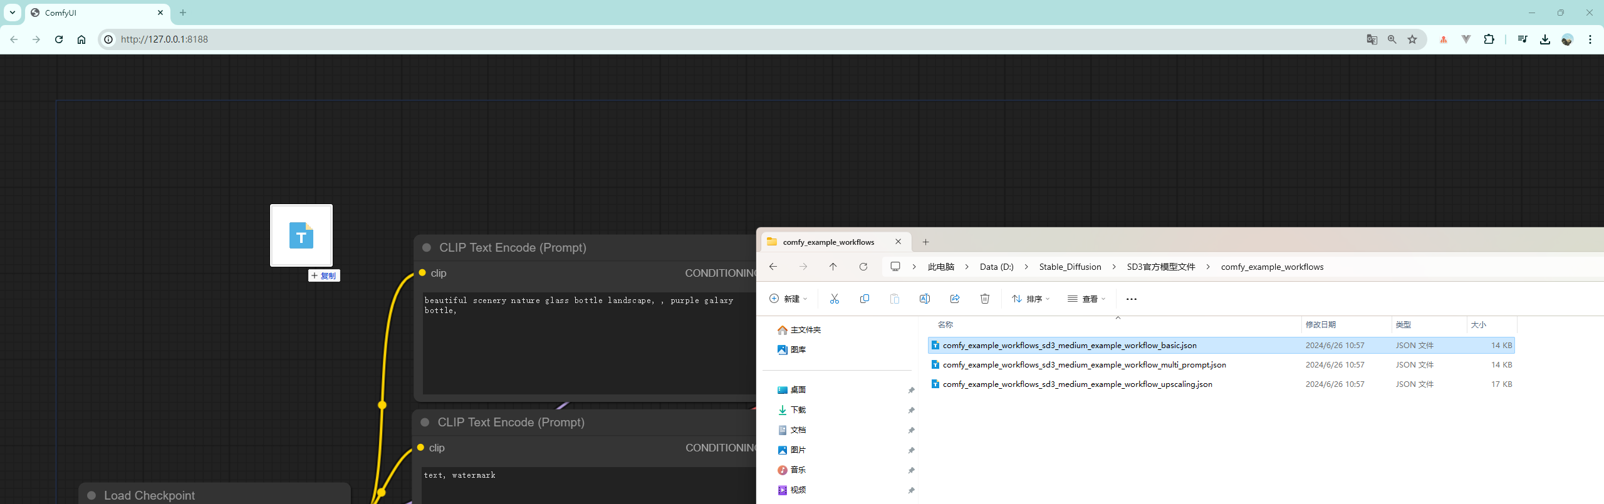Click the Copy icon in Explorer toolbar

click(x=865, y=299)
